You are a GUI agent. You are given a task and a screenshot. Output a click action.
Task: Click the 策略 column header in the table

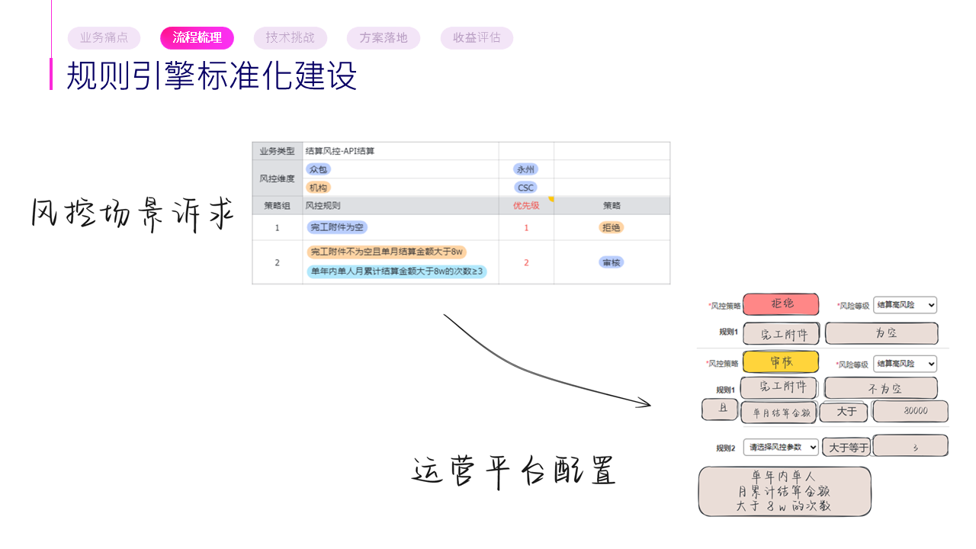pos(612,206)
